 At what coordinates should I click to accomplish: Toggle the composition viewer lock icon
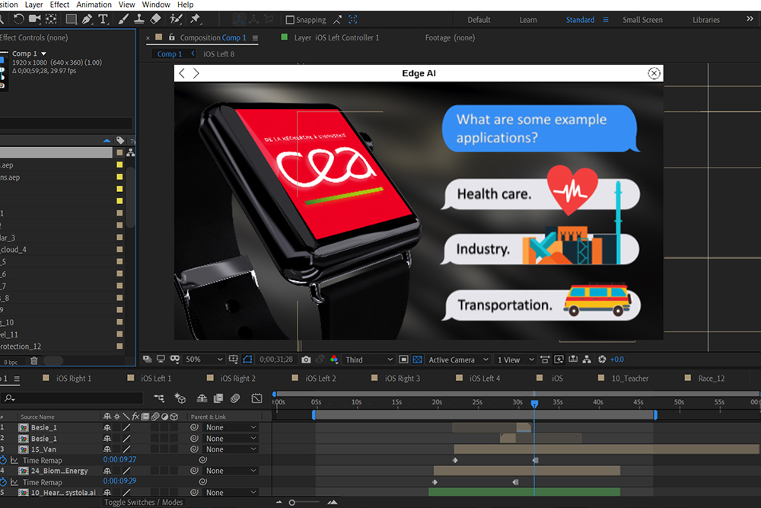[171, 37]
